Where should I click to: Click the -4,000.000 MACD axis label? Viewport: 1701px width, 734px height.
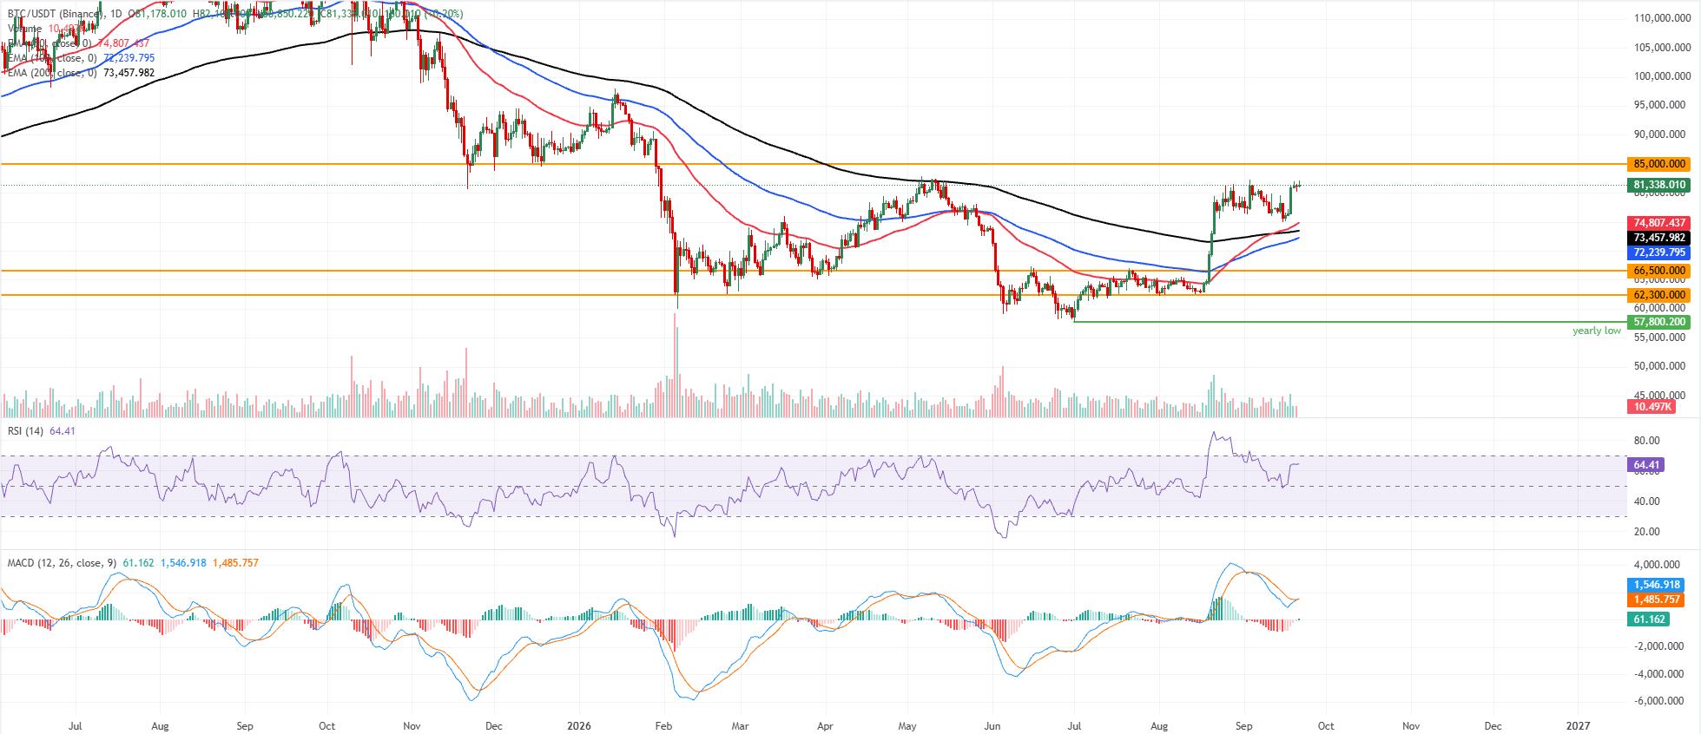point(1658,674)
